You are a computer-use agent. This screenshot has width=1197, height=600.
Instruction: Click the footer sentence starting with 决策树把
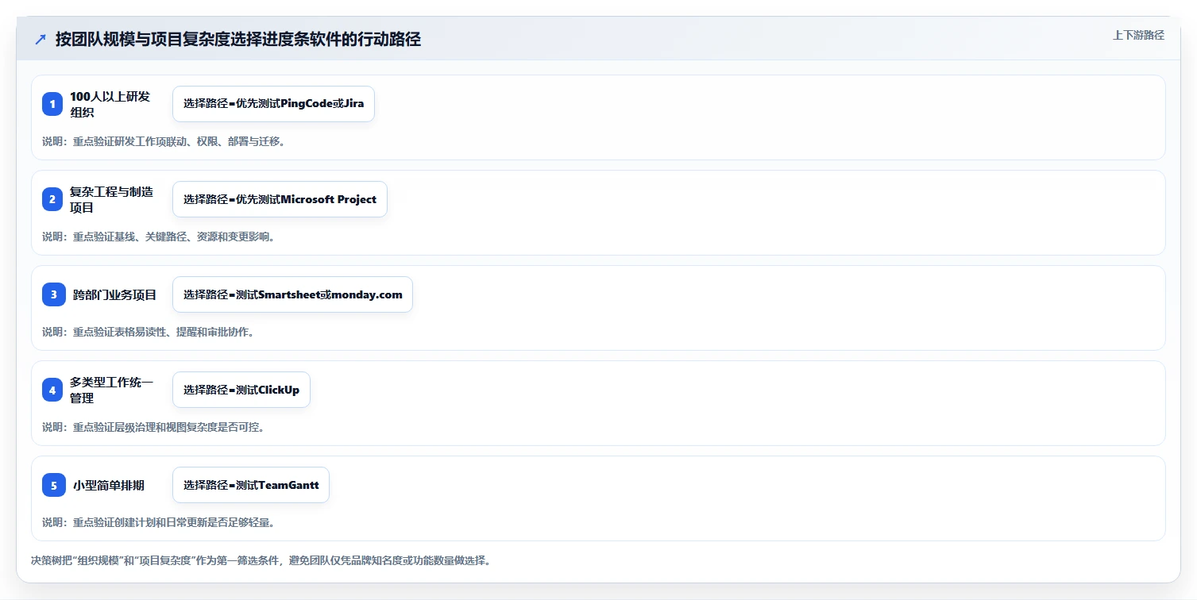[261, 560]
